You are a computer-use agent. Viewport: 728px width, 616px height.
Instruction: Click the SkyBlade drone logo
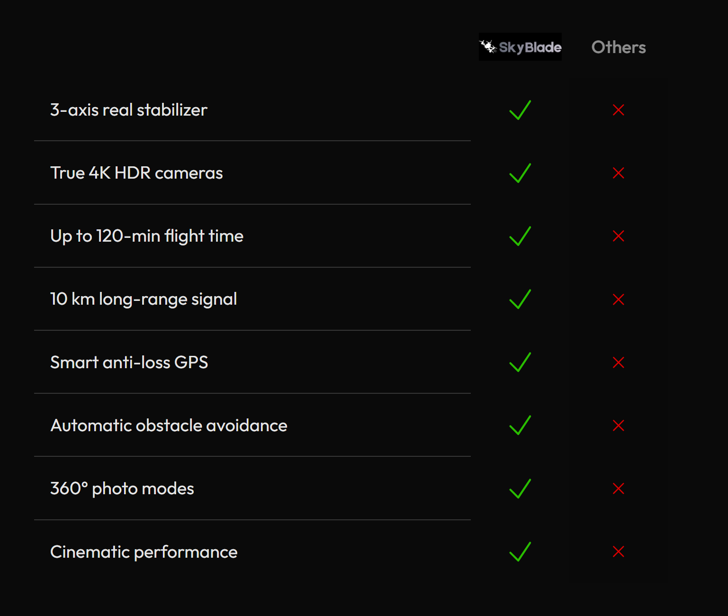pyautogui.click(x=520, y=47)
